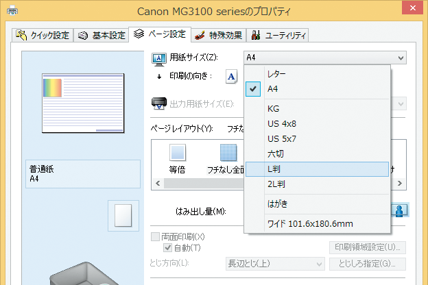Viewport: 428px width, 285px height.
Task: Click the page layout horizontal scrollbar track
Action: (203, 184)
